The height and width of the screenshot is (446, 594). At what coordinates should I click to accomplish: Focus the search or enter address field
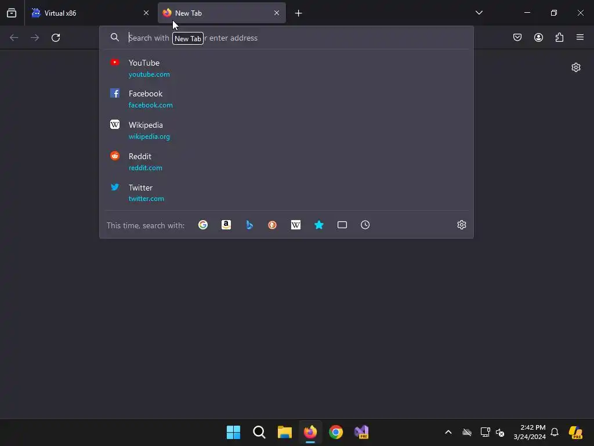coord(287,38)
